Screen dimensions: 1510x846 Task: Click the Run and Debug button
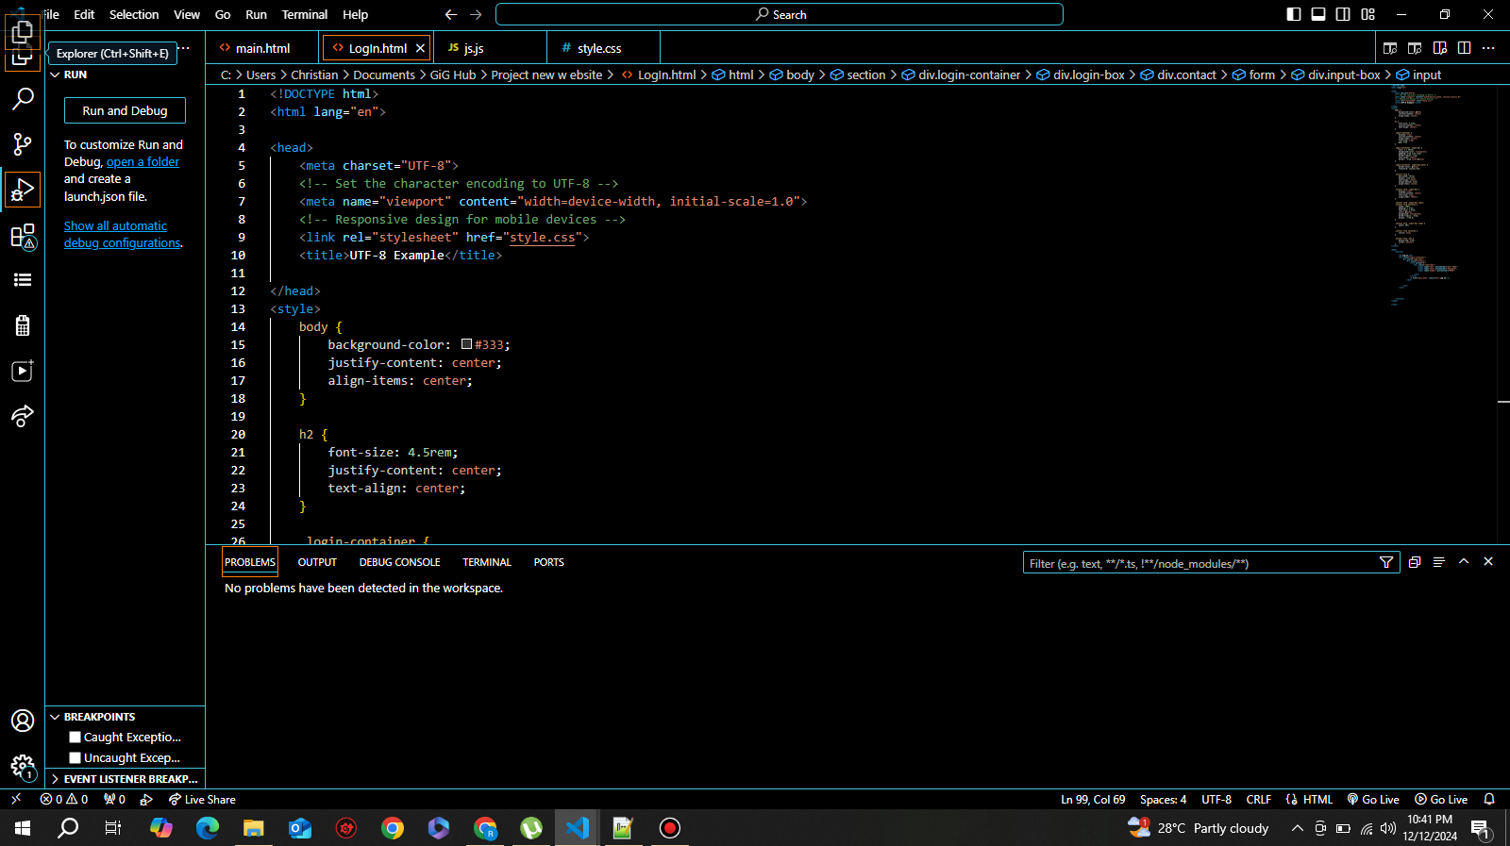click(125, 110)
